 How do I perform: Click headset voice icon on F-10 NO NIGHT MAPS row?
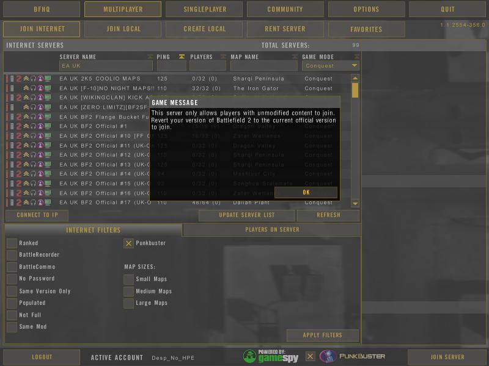34,88
